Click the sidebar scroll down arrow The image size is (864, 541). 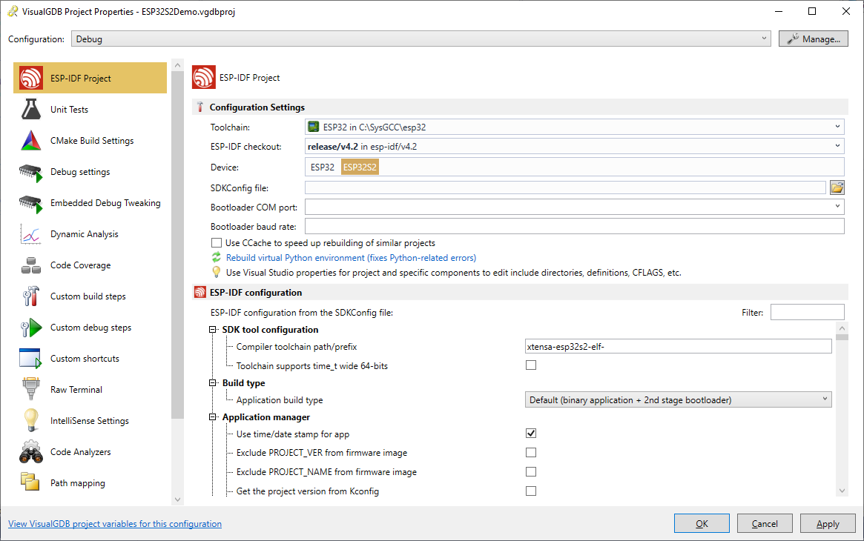[x=177, y=499]
